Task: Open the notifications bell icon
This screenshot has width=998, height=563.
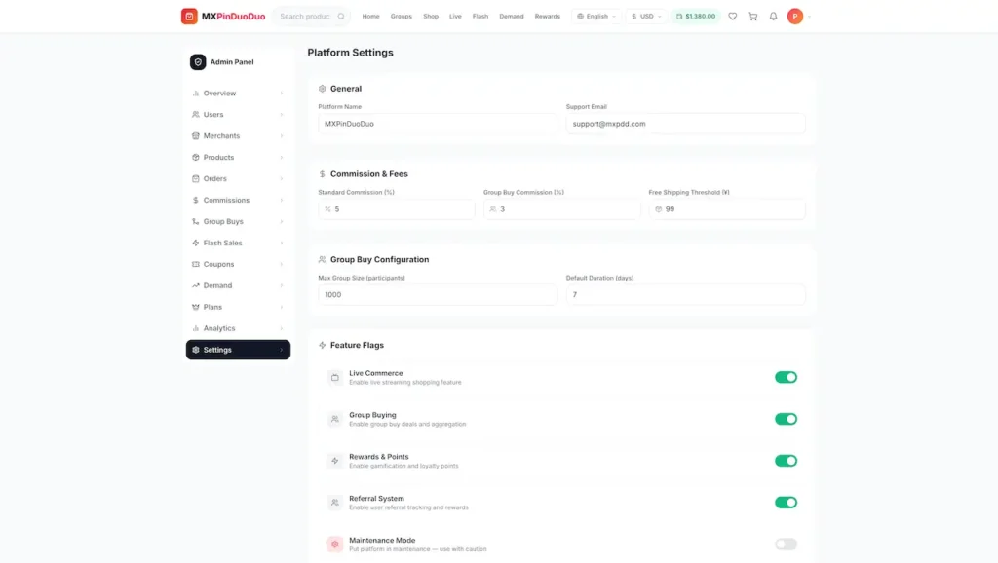Action: [773, 16]
